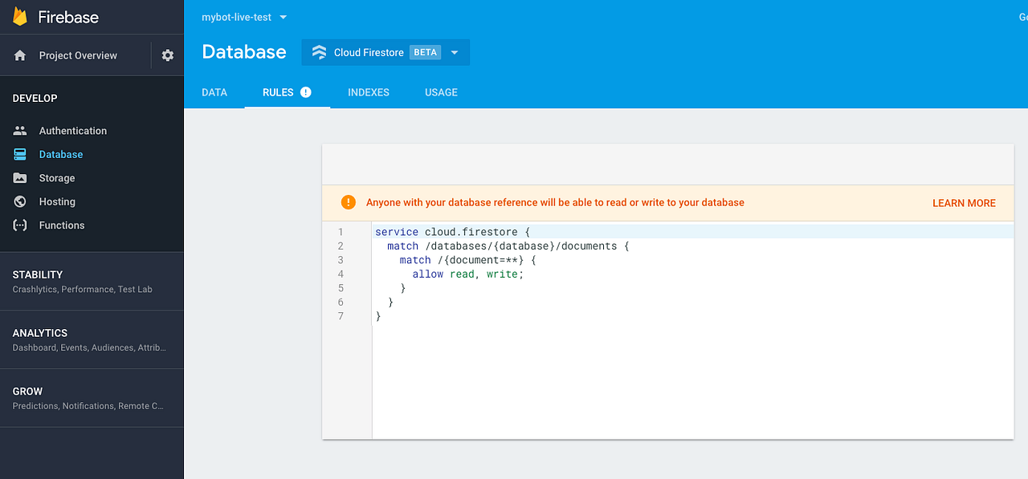The image size is (1028, 479).
Task: Open the Cloud Firestore database switcher dropdown
Action: tap(385, 51)
